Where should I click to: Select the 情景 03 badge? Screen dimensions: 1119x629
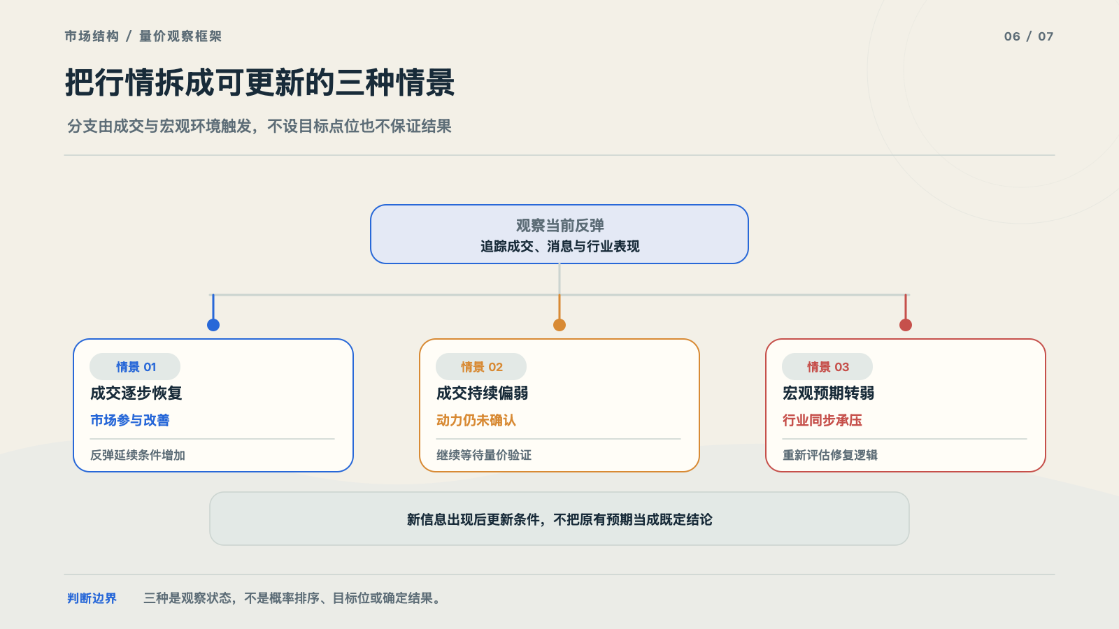827,367
